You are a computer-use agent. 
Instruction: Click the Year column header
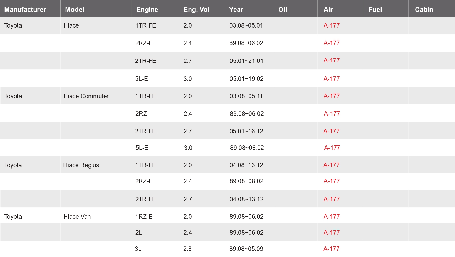click(236, 9)
